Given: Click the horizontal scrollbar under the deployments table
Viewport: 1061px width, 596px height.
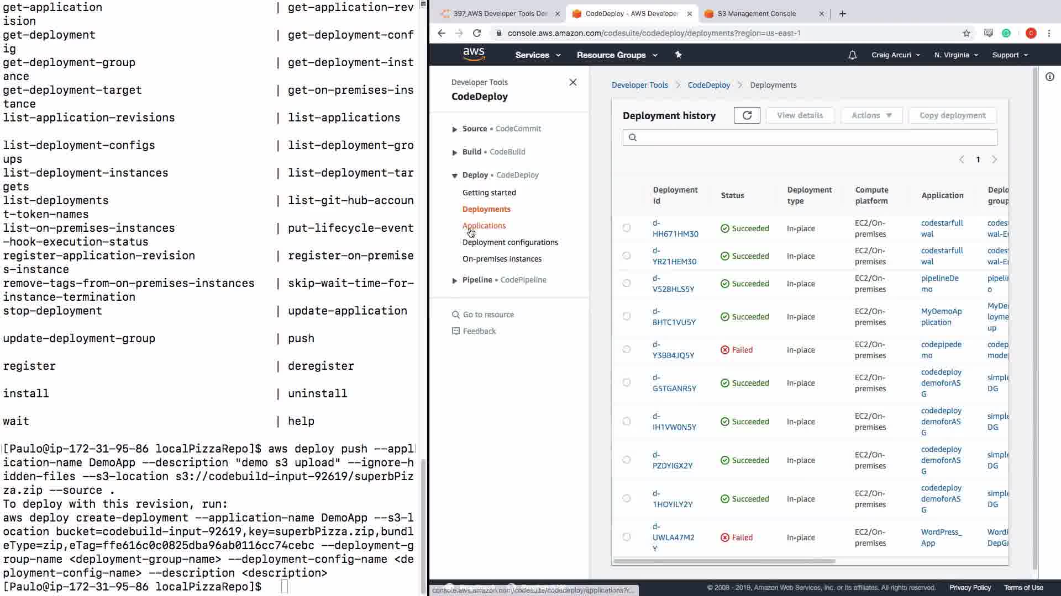Looking at the screenshot, I should click(x=724, y=561).
